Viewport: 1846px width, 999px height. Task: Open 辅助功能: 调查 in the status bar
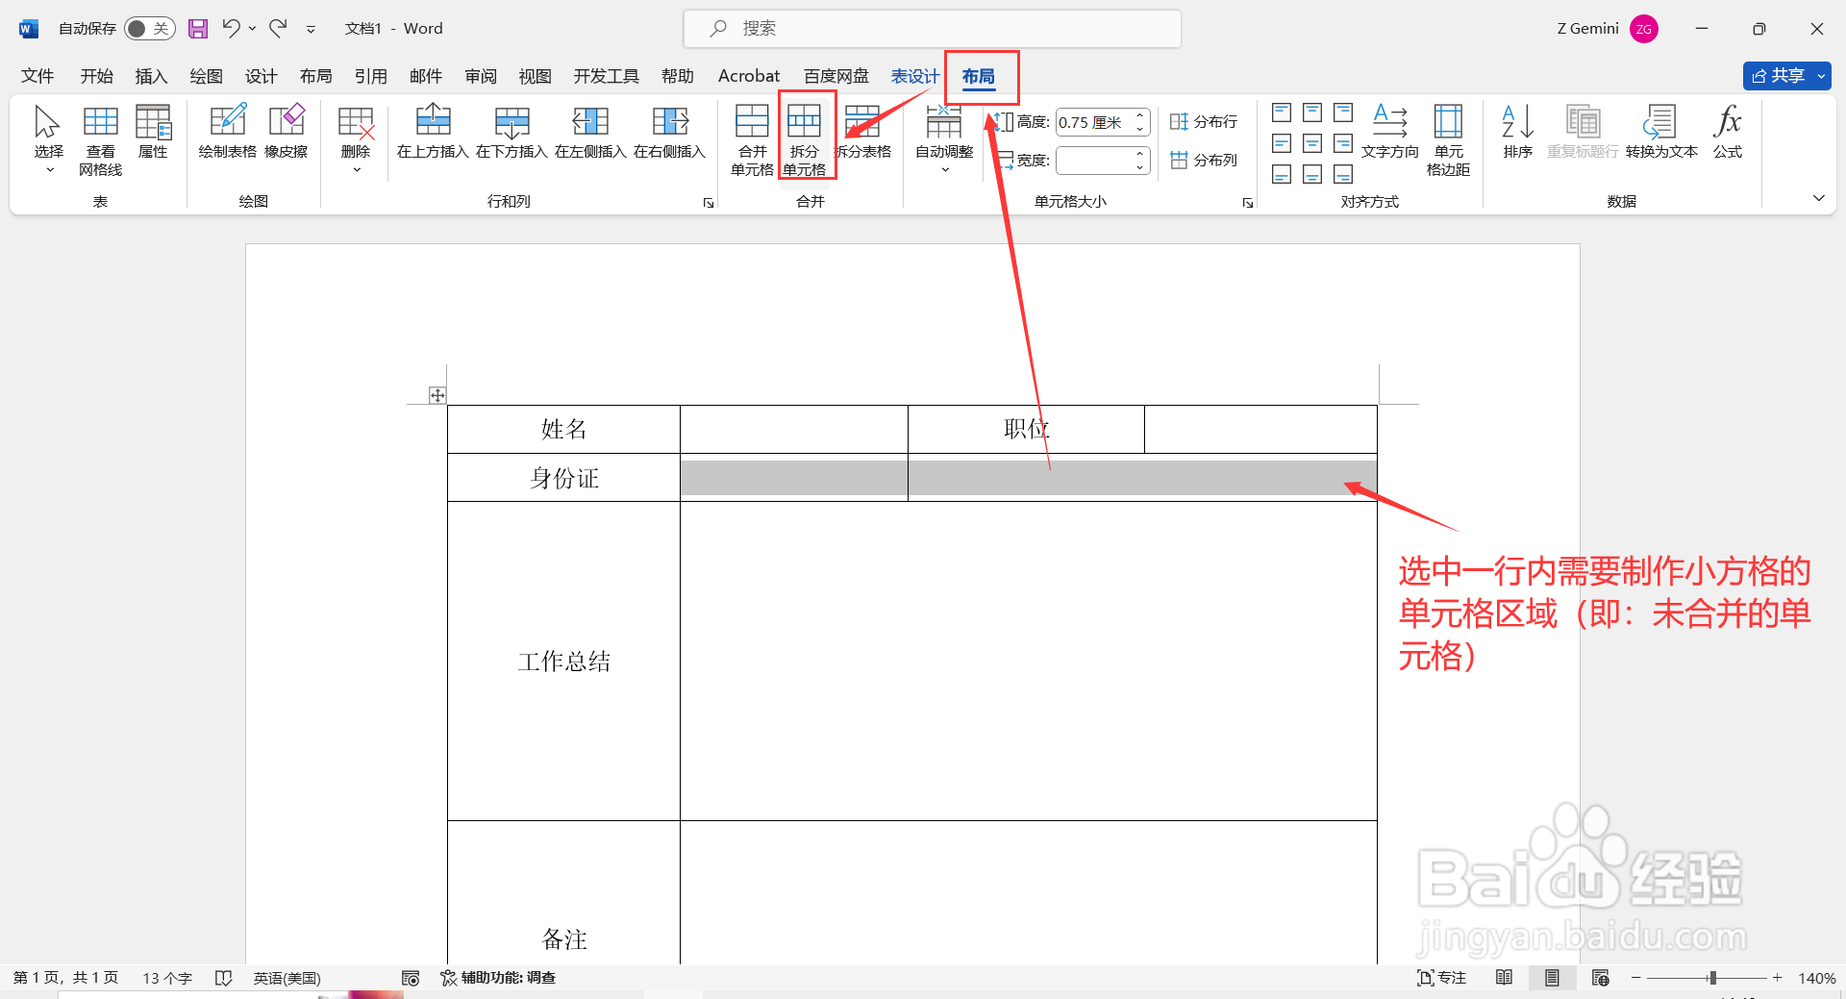click(499, 977)
